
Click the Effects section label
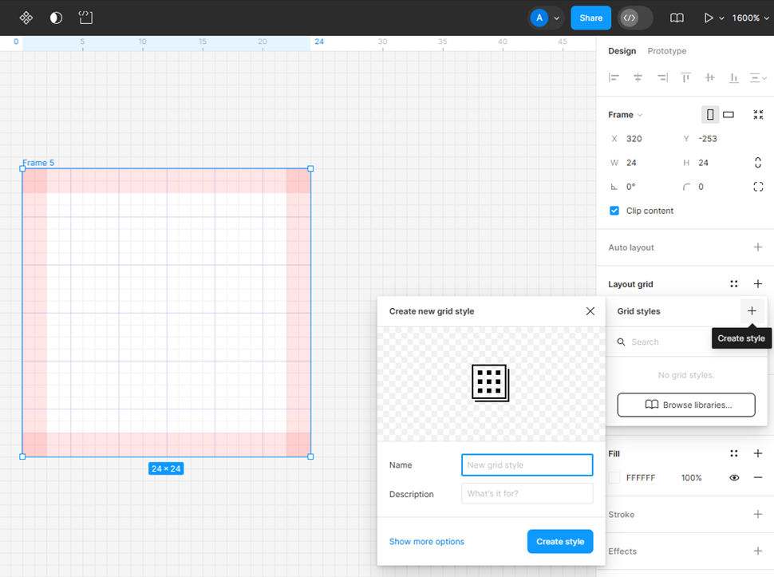[622, 551]
